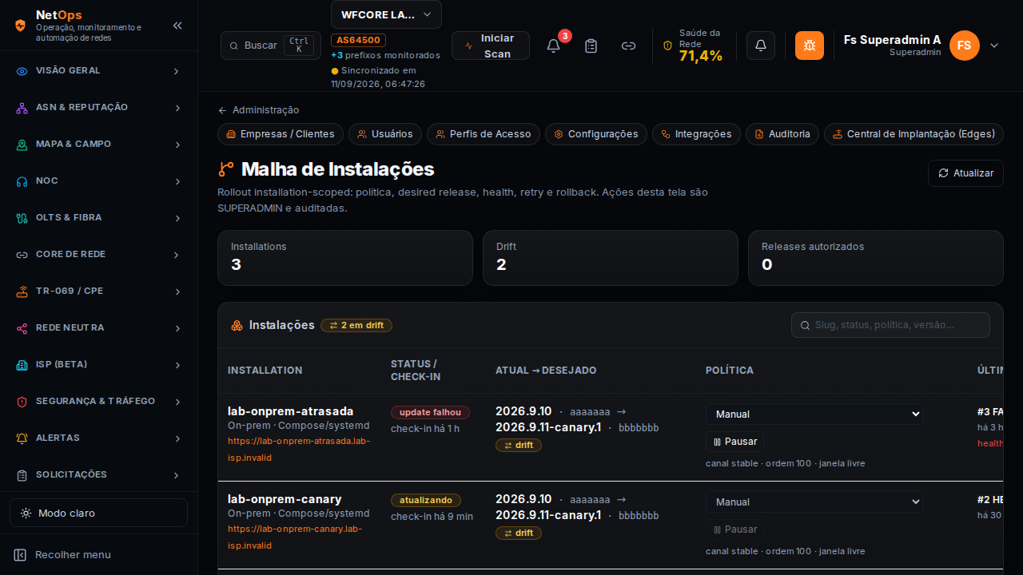1023x575 pixels.
Task: Go back via Administração link
Action: click(x=258, y=110)
